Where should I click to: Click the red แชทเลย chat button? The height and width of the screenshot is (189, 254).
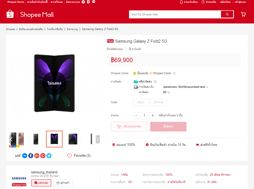tap(41, 183)
